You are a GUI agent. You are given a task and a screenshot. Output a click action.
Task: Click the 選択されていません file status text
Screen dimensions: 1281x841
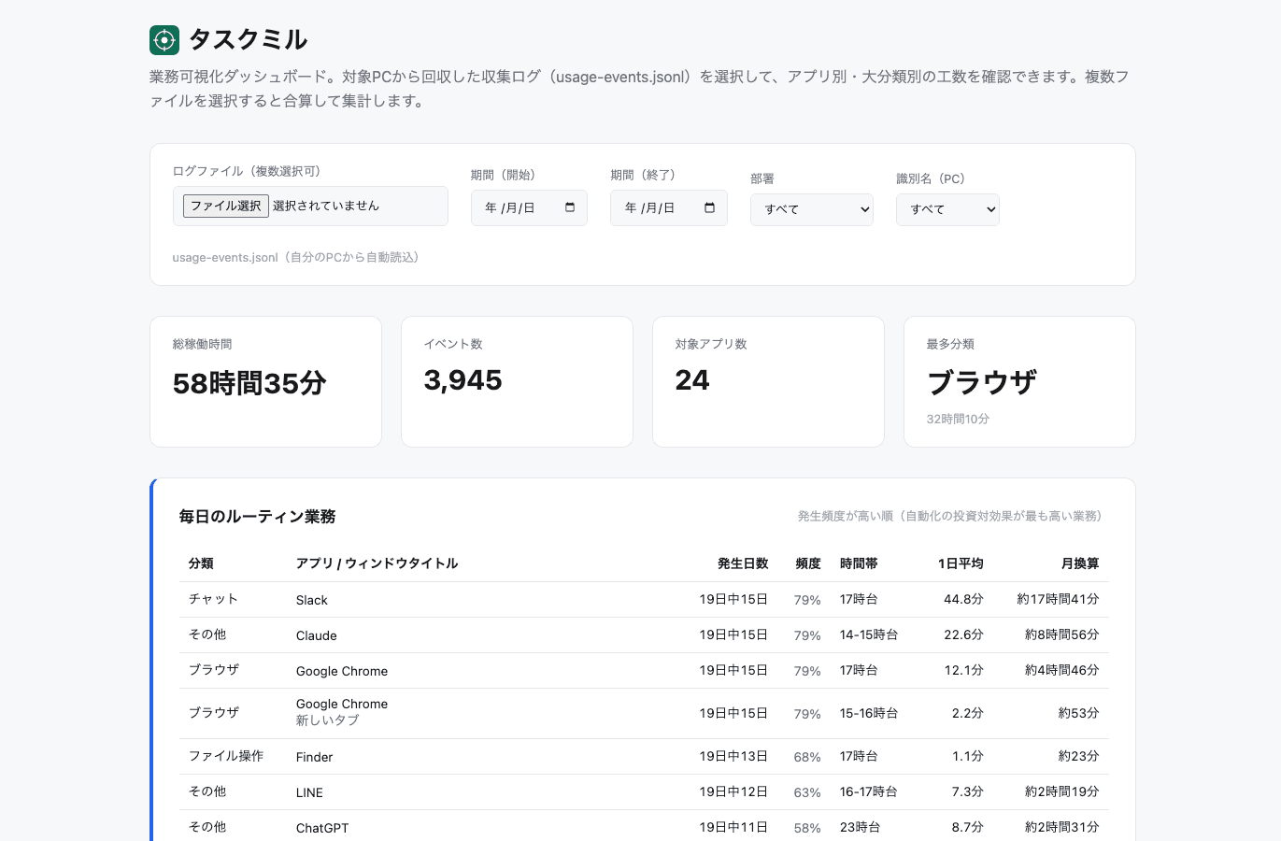coord(326,206)
